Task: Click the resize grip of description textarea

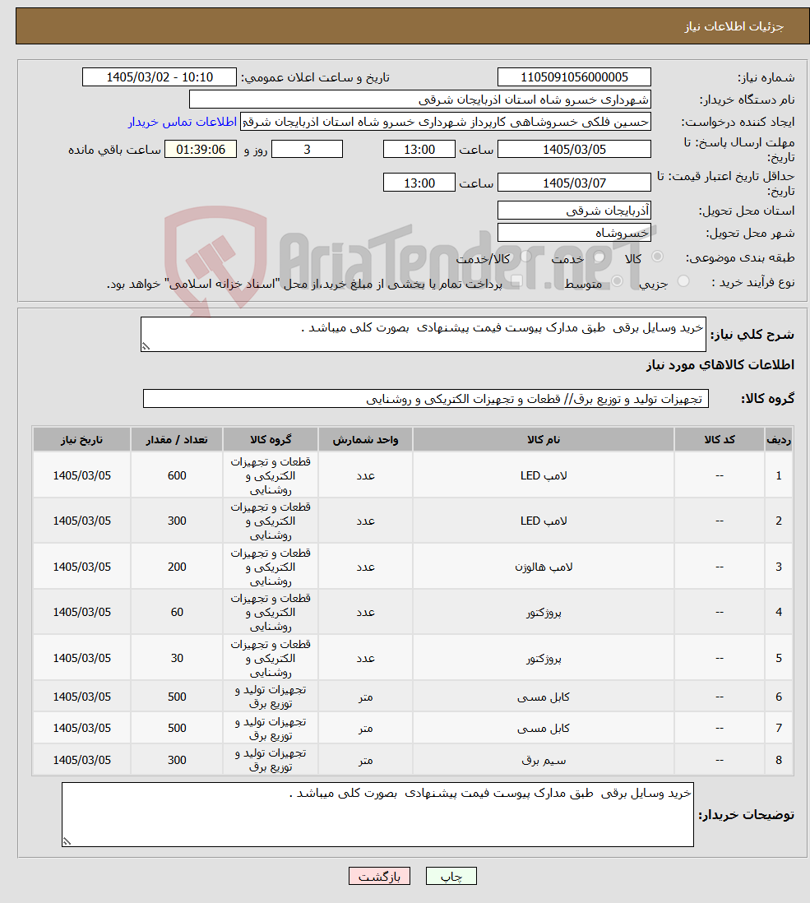Action: coord(146,347)
